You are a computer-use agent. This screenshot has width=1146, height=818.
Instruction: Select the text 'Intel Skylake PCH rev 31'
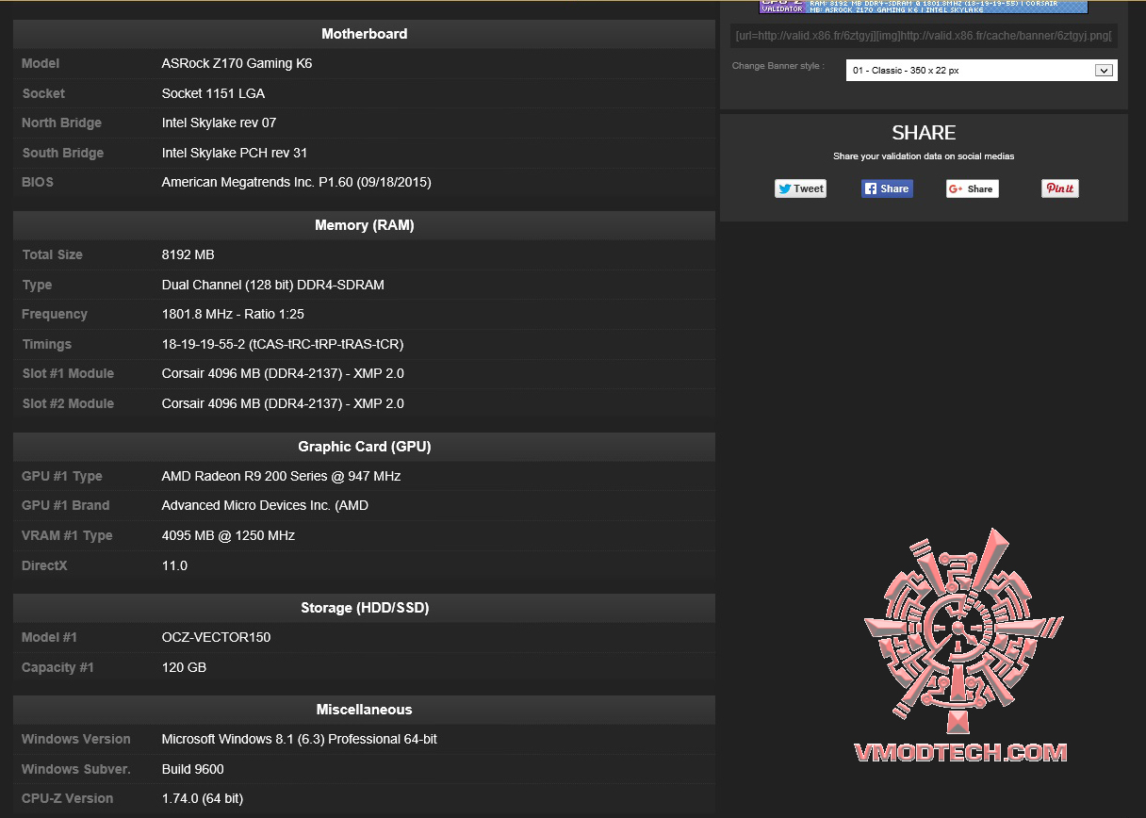(x=235, y=153)
